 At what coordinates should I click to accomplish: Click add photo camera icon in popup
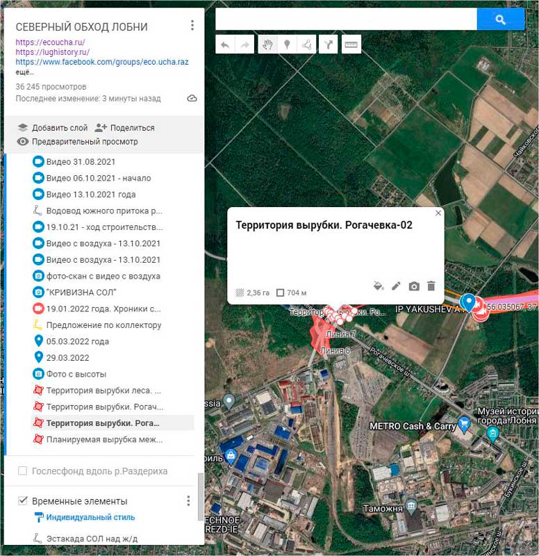point(414,286)
